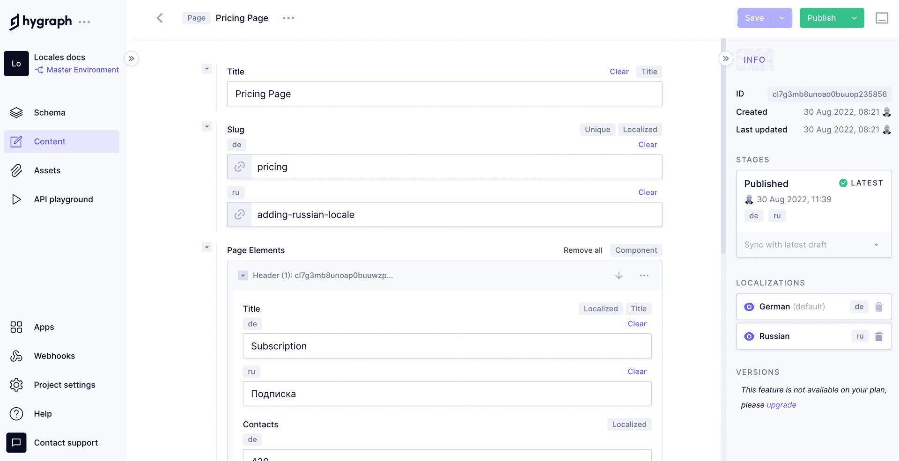Click the de tag in Published stage
The width and height of the screenshot is (899, 461).
click(x=753, y=216)
